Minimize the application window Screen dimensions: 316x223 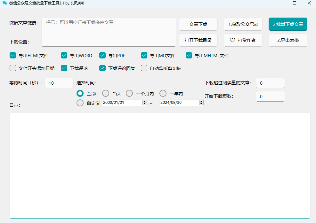click(280, 3)
